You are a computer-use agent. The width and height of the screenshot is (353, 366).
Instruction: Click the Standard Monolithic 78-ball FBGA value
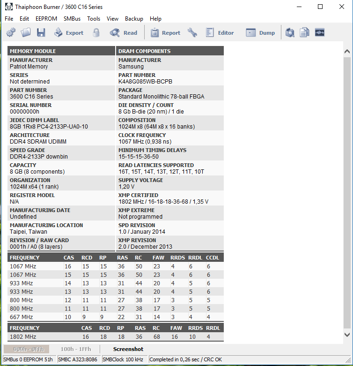[x=161, y=96]
